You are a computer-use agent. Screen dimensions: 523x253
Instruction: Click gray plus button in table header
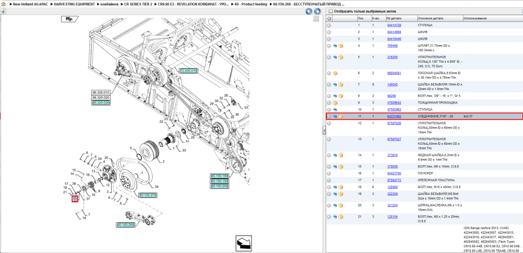pos(329,19)
